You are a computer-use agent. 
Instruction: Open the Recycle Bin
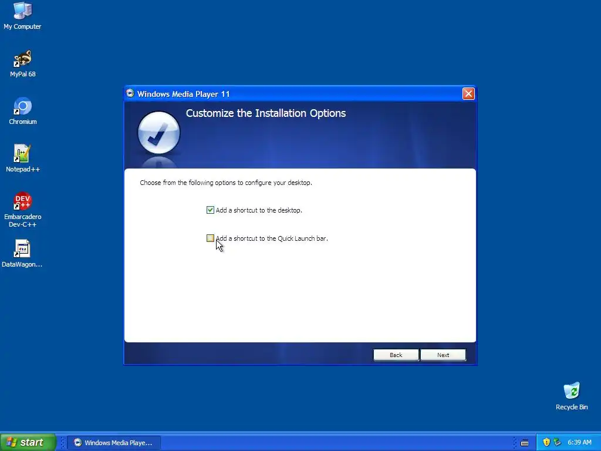pos(572,396)
